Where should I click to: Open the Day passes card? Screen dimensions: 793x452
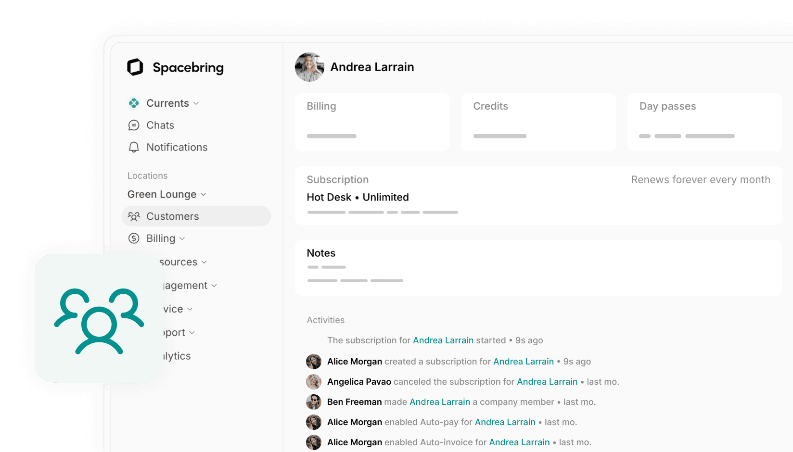click(x=704, y=122)
